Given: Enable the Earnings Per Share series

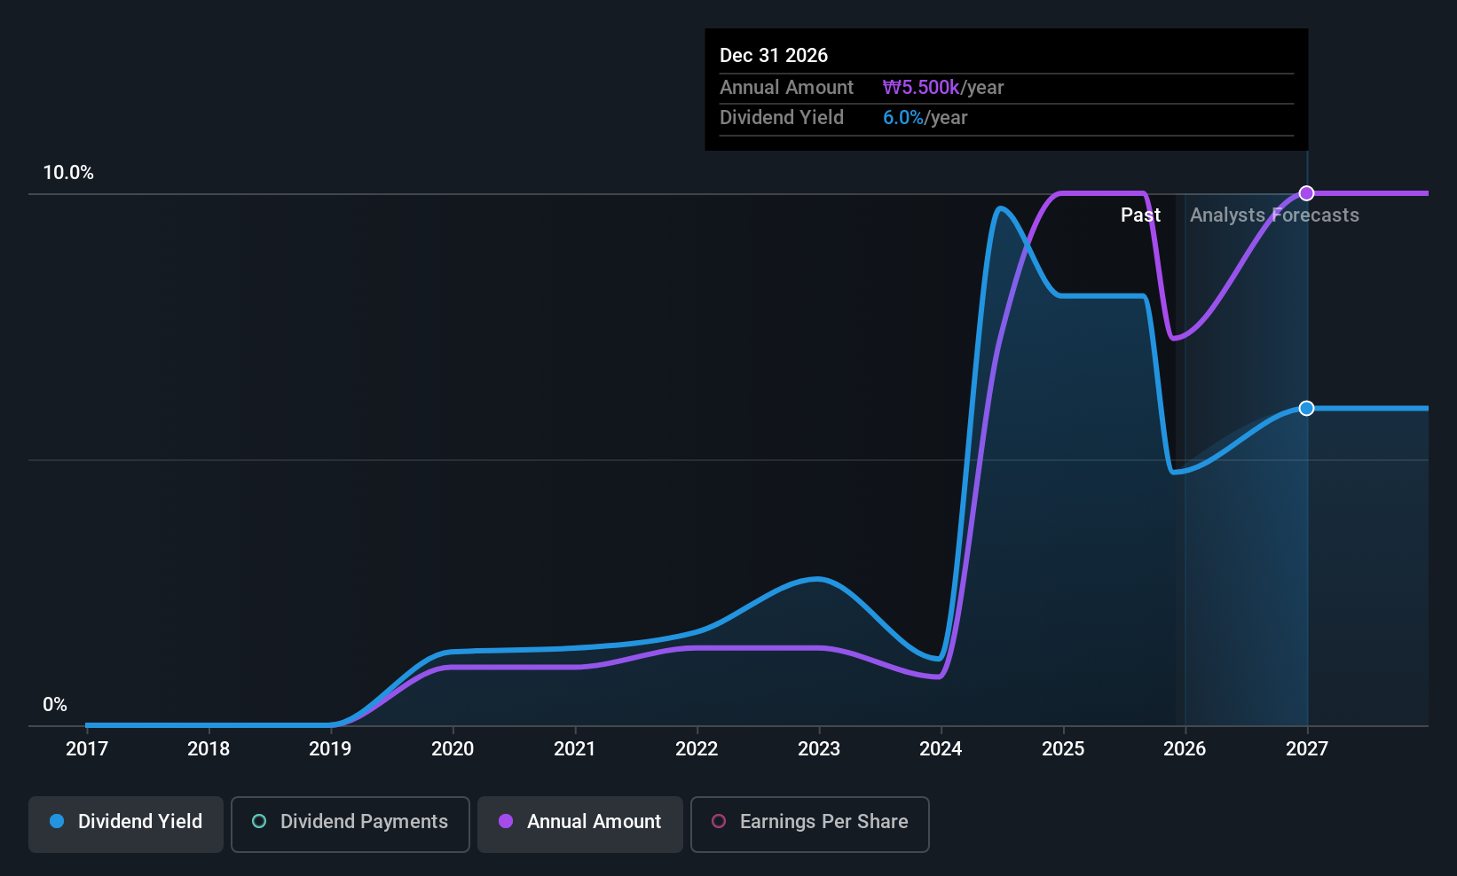Looking at the screenshot, I should 808,823.
